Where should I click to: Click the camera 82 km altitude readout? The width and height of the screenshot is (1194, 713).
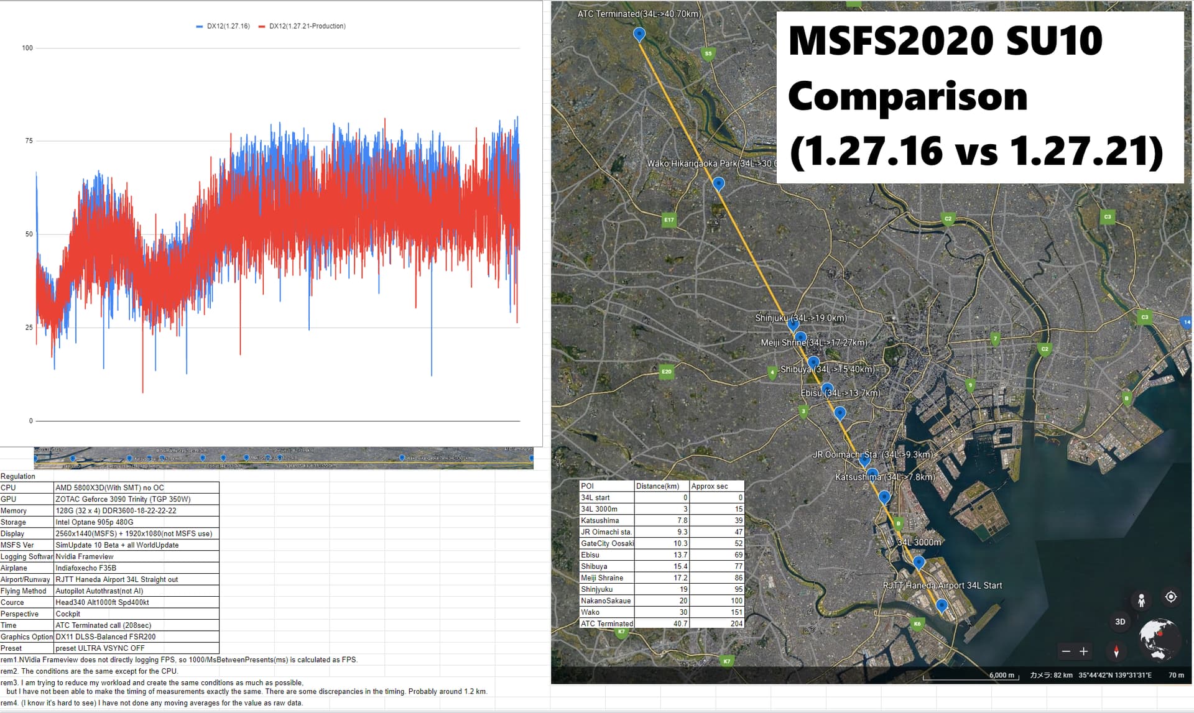[x=1051, y=675]
